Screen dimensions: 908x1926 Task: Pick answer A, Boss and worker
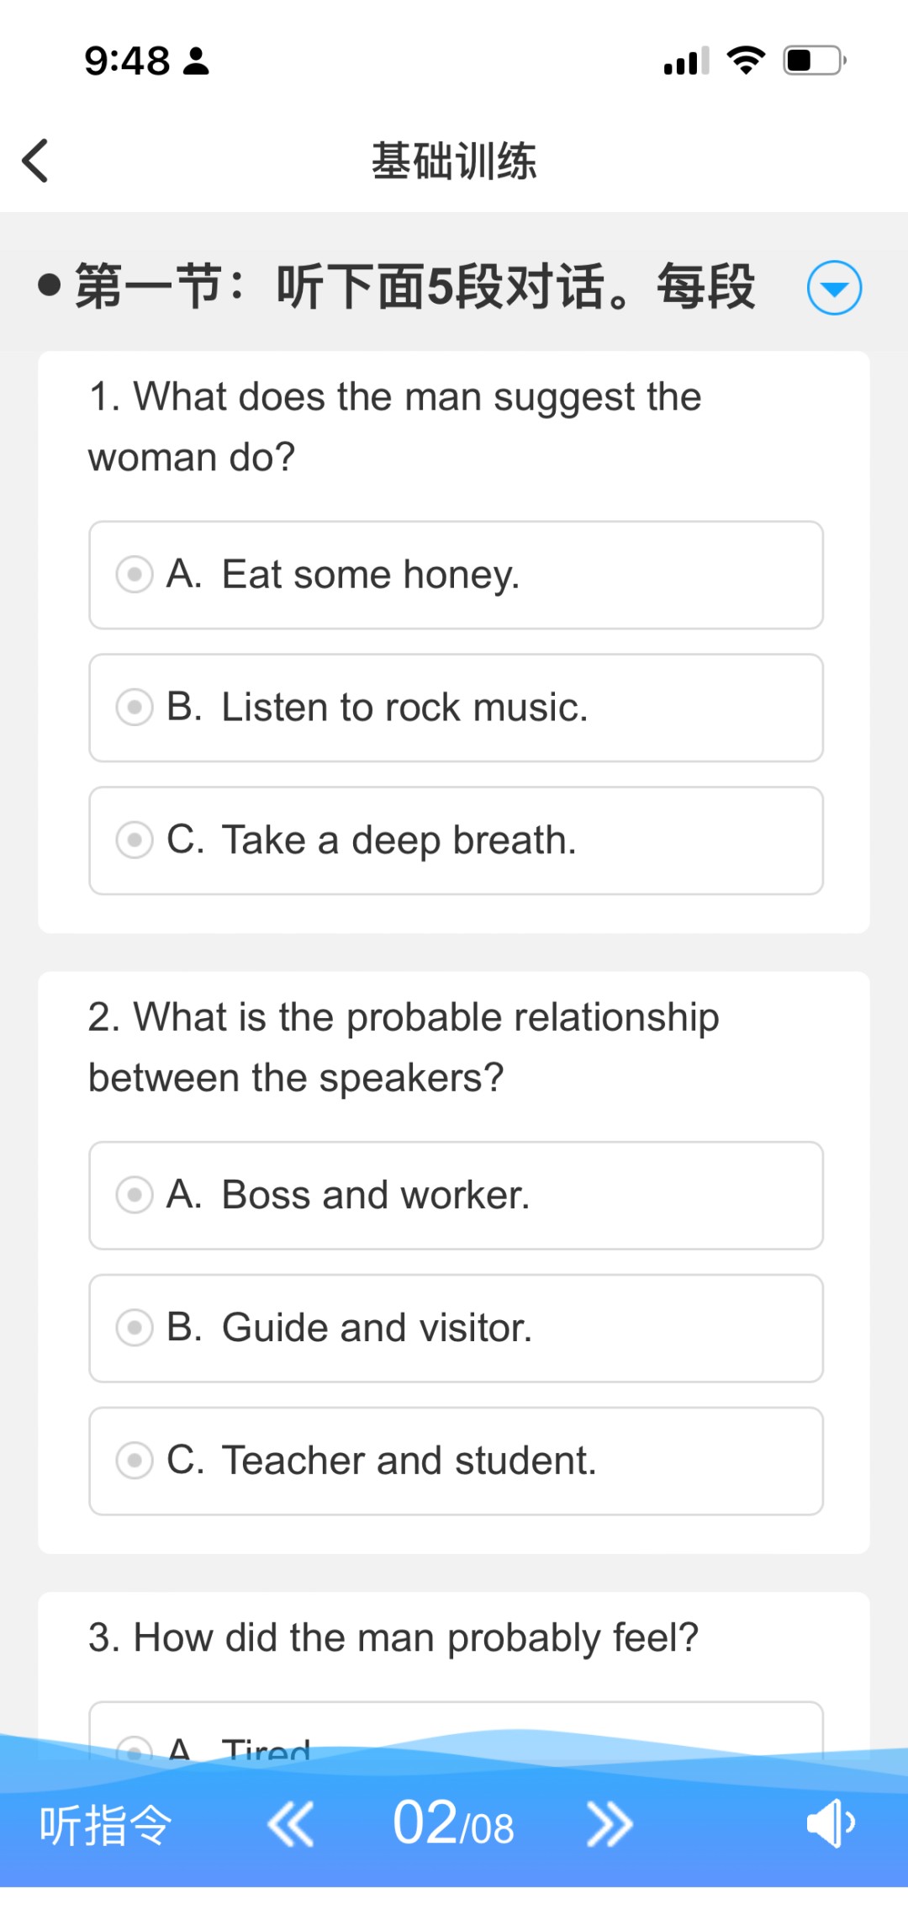point(456,1195)
